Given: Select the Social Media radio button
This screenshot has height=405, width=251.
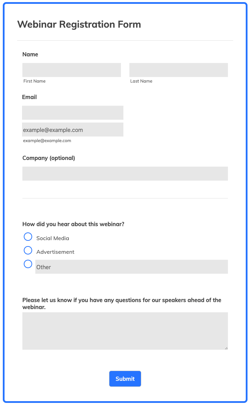Looking at the screenshot, I should coord(28,237).
